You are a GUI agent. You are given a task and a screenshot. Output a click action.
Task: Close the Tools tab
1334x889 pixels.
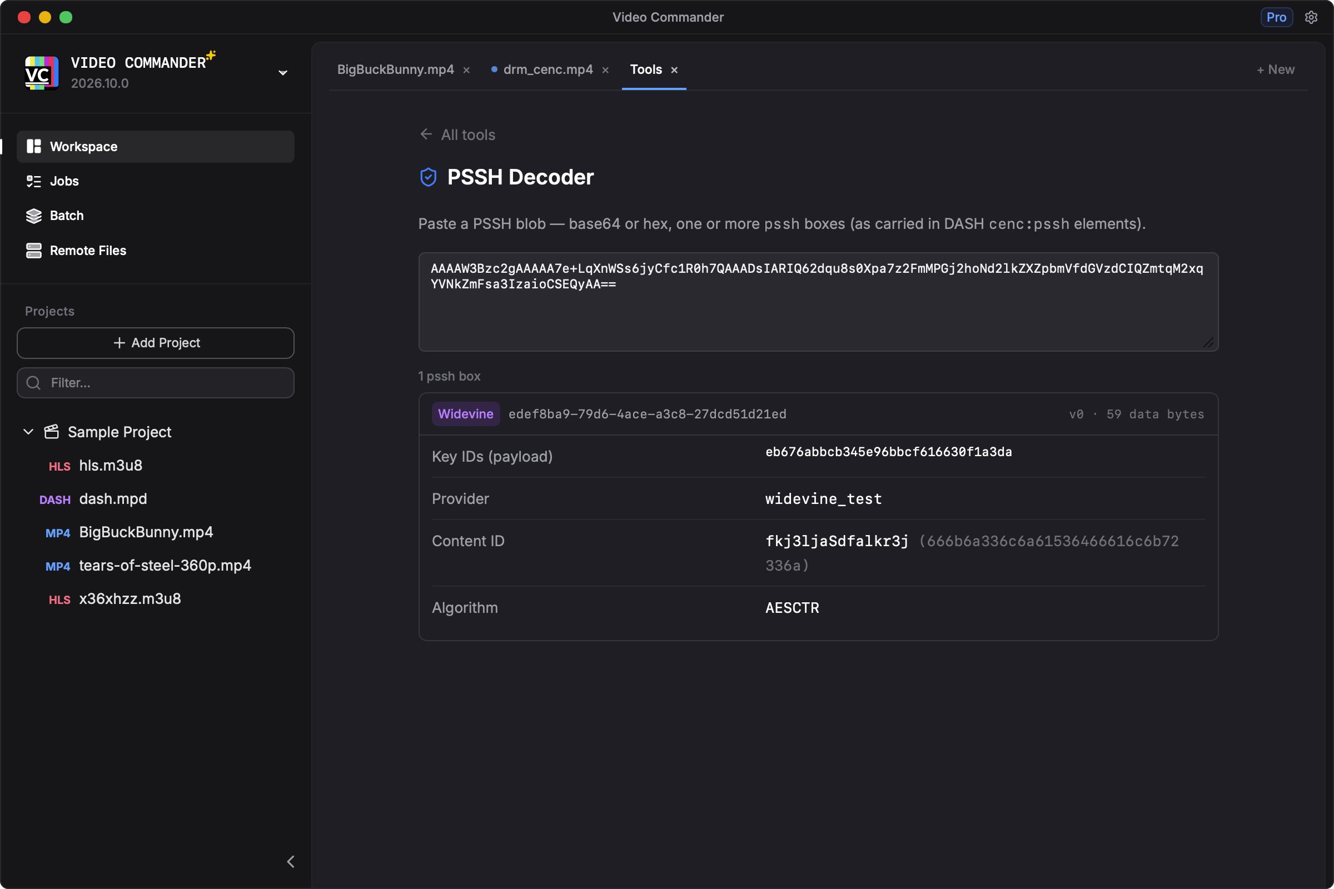click(674, 71)
